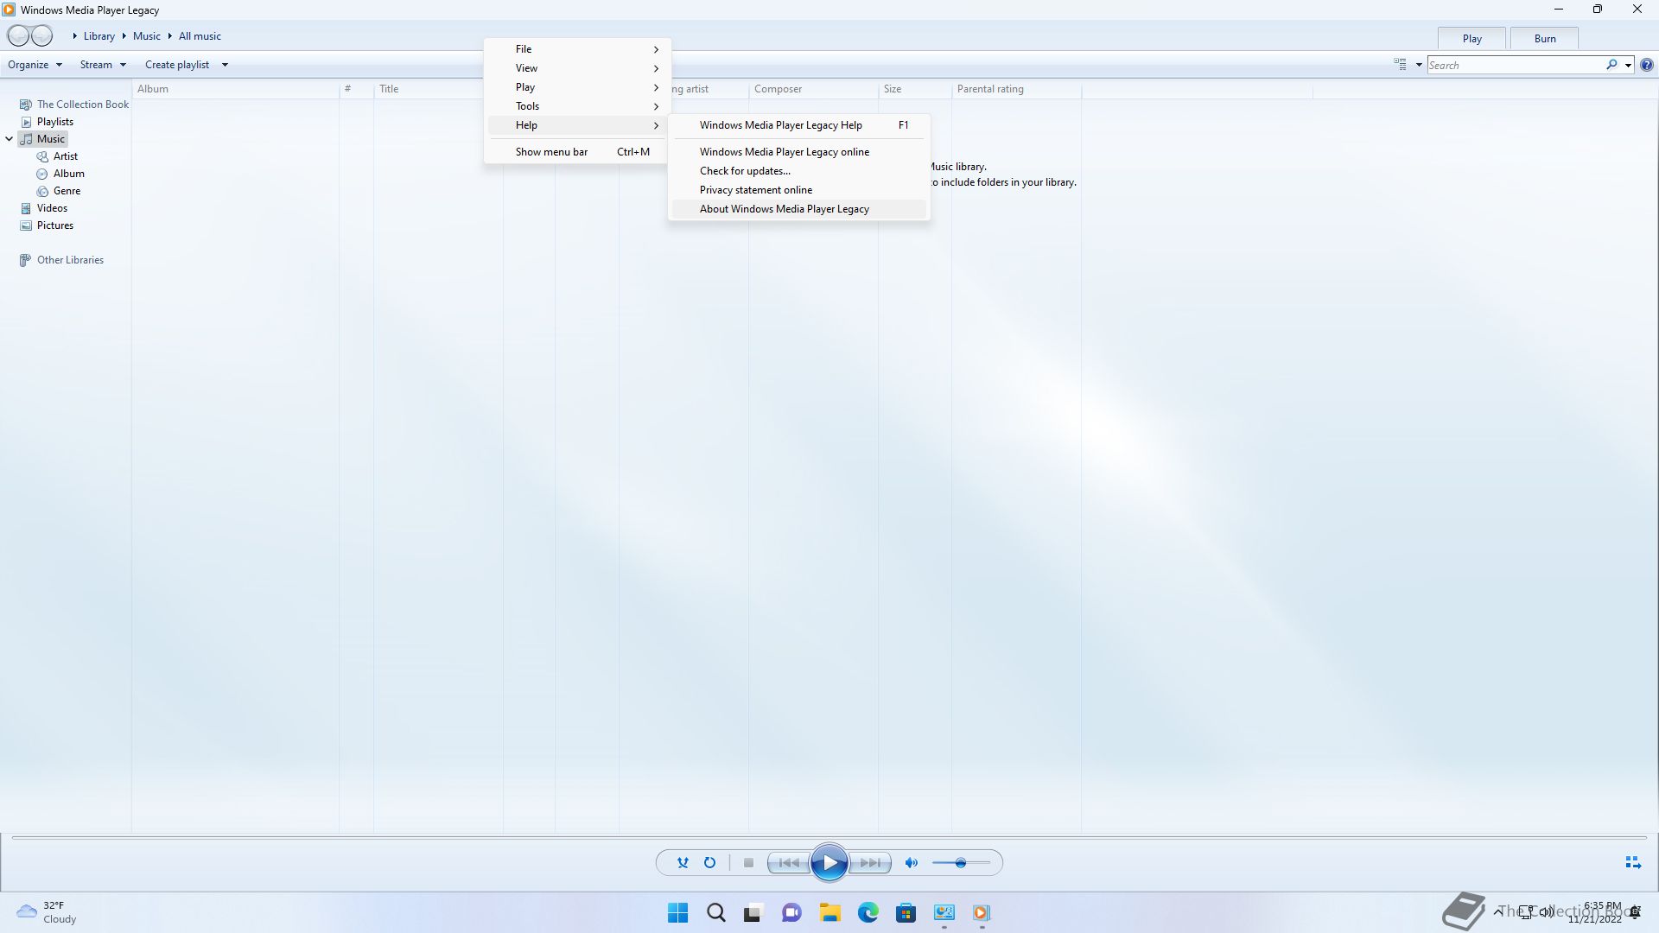This screenshot has width=1659, height=933.
Task: Click All music in the breadcrumb
Action: pos(200,36)
